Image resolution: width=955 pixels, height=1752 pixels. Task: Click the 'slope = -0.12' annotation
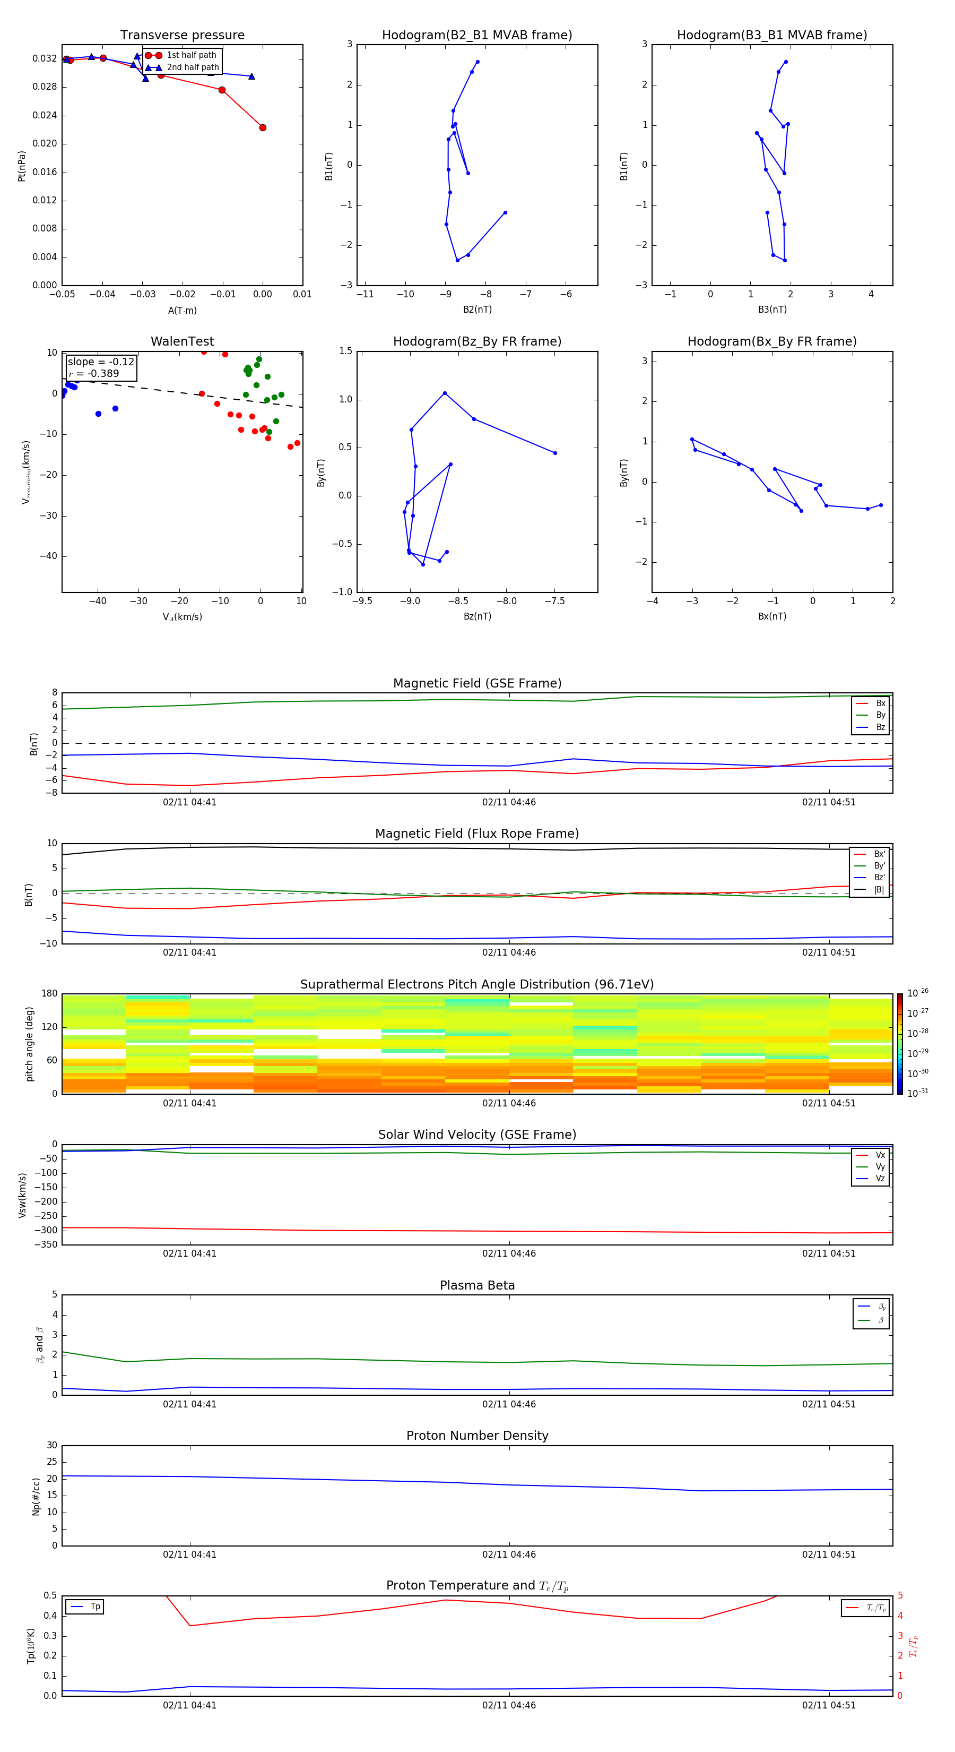[x=101, y=362]
